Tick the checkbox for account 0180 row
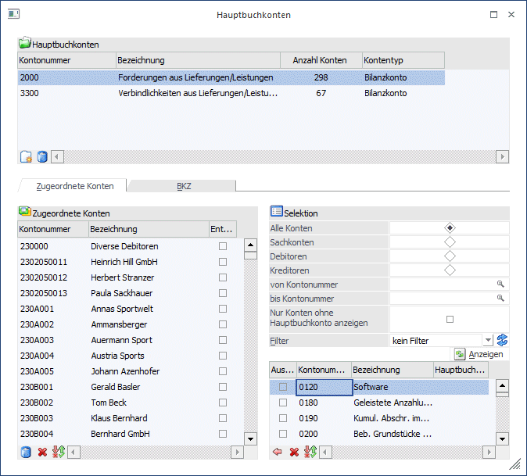 click(283, 403)
